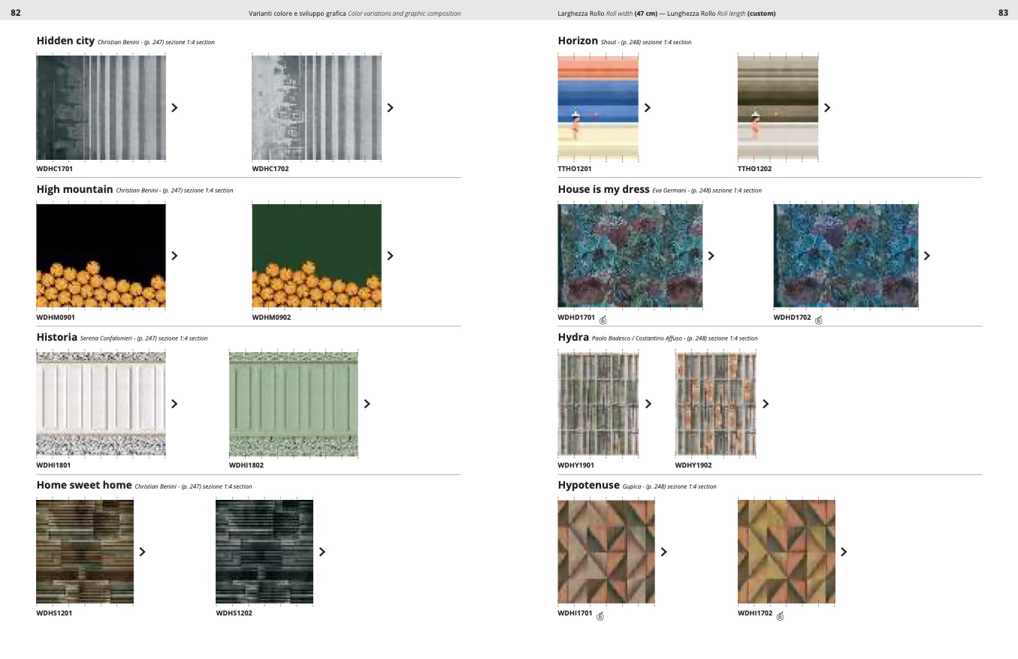Viewport: 1018px width, 659px height.
Task: Click the product code WDHY1902
Action: pos(693,465)
